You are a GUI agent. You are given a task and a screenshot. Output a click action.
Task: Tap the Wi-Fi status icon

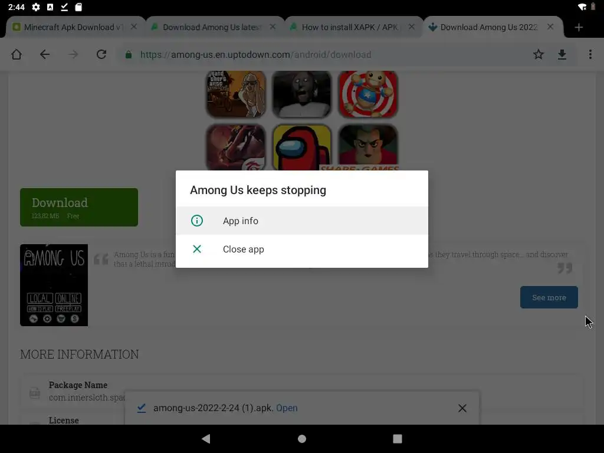coord(582,7)
